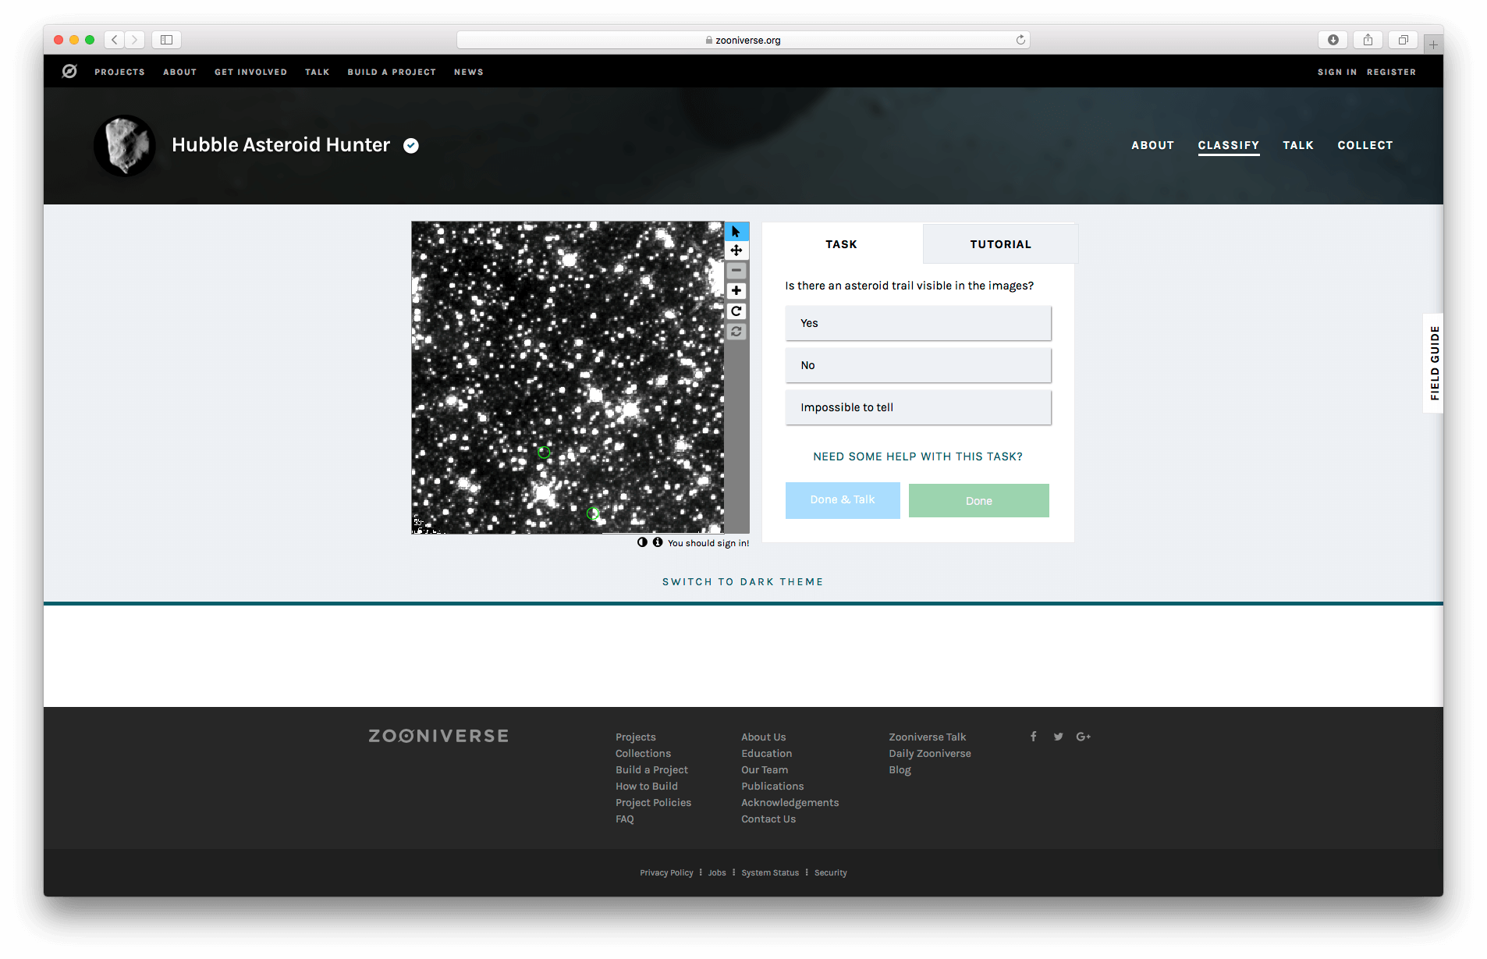
Task: Answer Yes to asteroid trail question
Action: click(917, 323)
